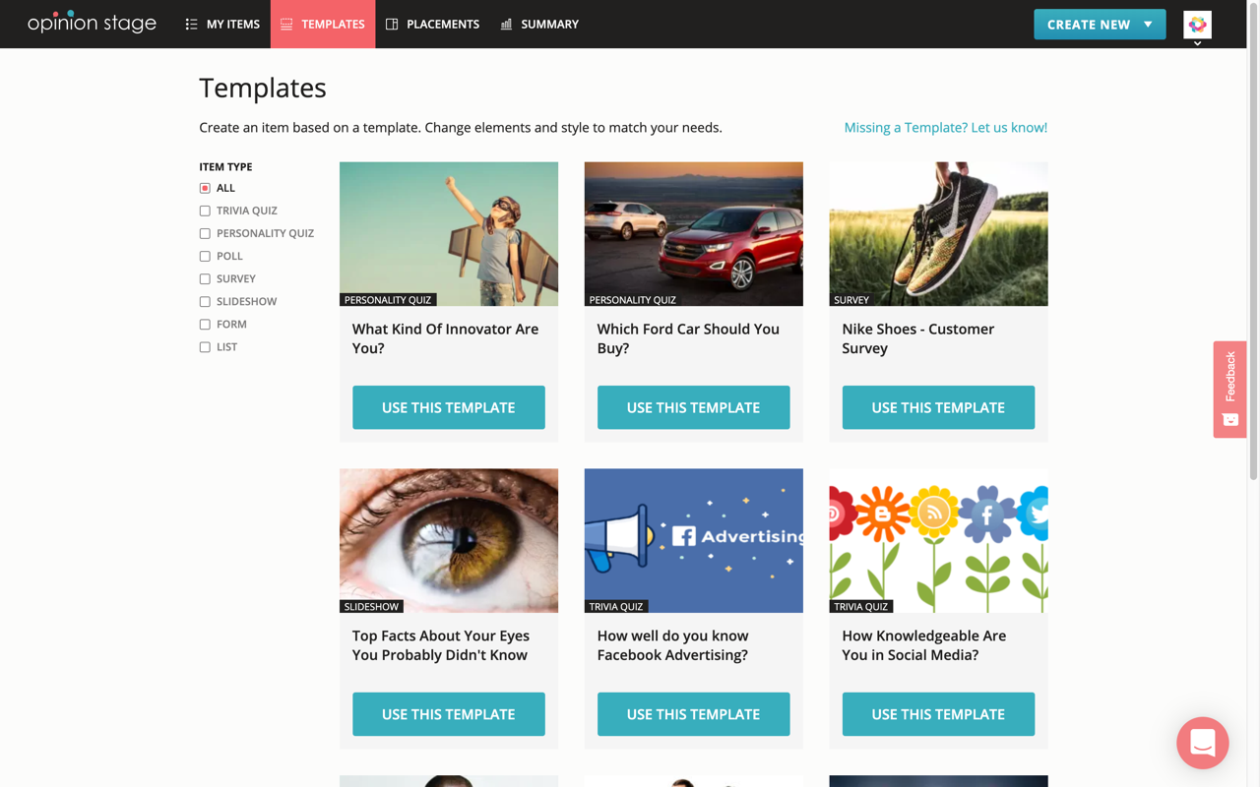The height and width of the screenshot is (787, 1260).
Task: Open the chat support bubble
Action: pyautogui.click(x=1203, y=743)
